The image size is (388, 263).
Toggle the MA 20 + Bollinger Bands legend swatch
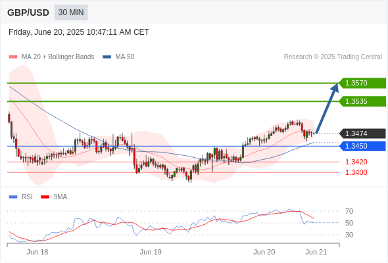coord(13,57)
